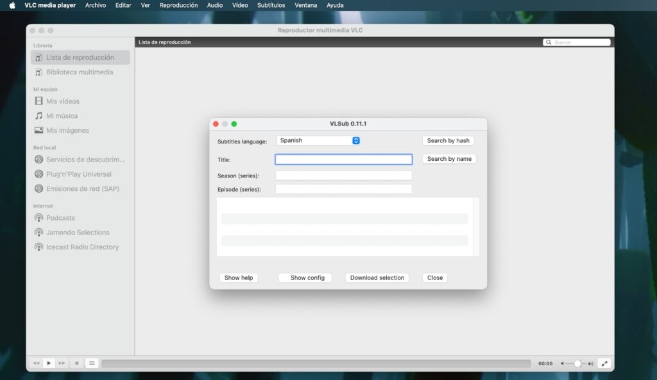Open the Reproducción menu

178,5
